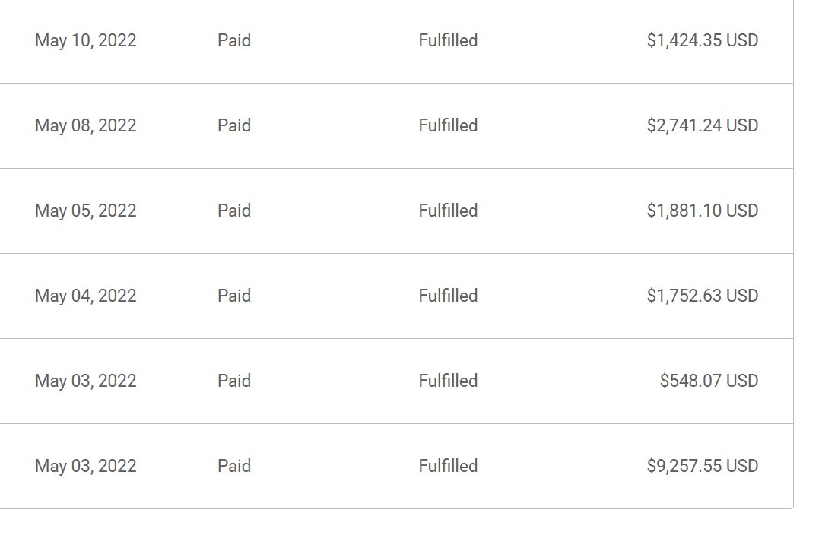Click Paid label in May 05 row
Viewport: 822px width, 535px height.
pos(233,211)
